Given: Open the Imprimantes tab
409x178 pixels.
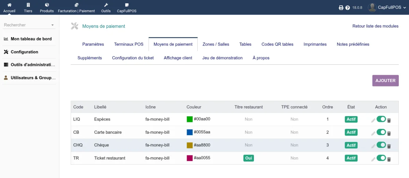Looking at the screenshot, I should click(x=315, y=44).
